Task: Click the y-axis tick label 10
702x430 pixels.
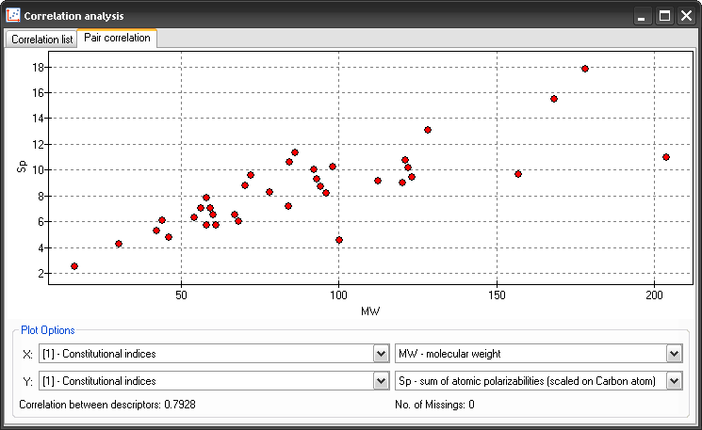Action: click(x=38, y=170)
